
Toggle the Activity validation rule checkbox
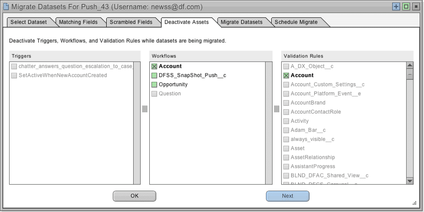[286, 121]
